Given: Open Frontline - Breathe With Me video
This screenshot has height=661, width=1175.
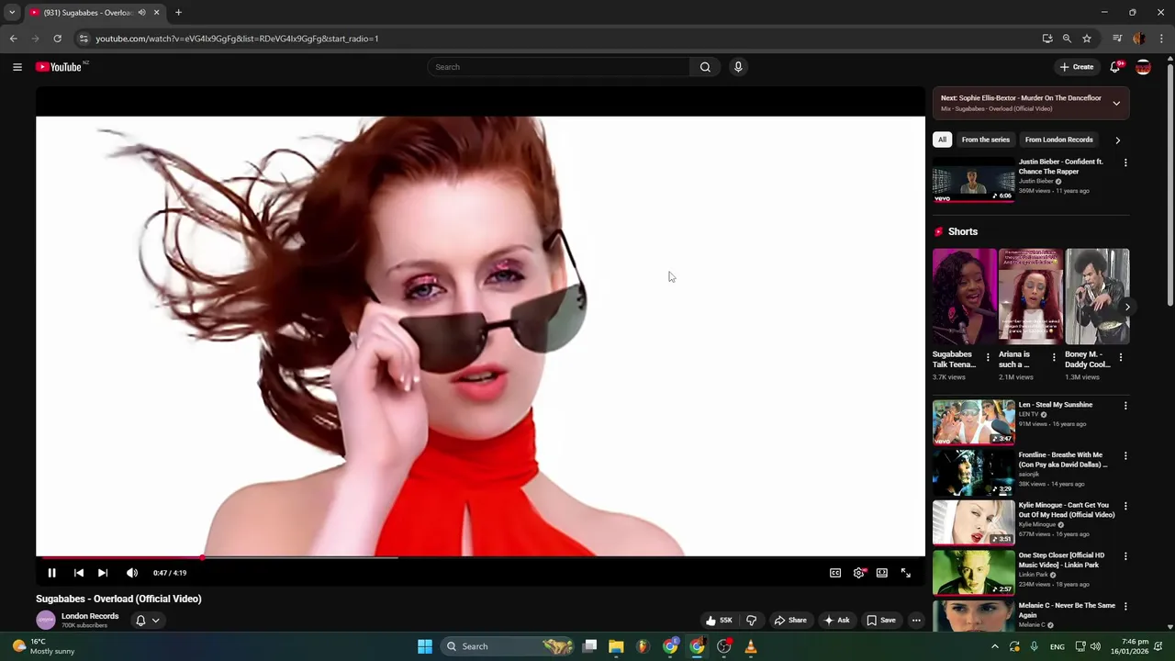Looking at the screenshot, I should tap(974, 473).
